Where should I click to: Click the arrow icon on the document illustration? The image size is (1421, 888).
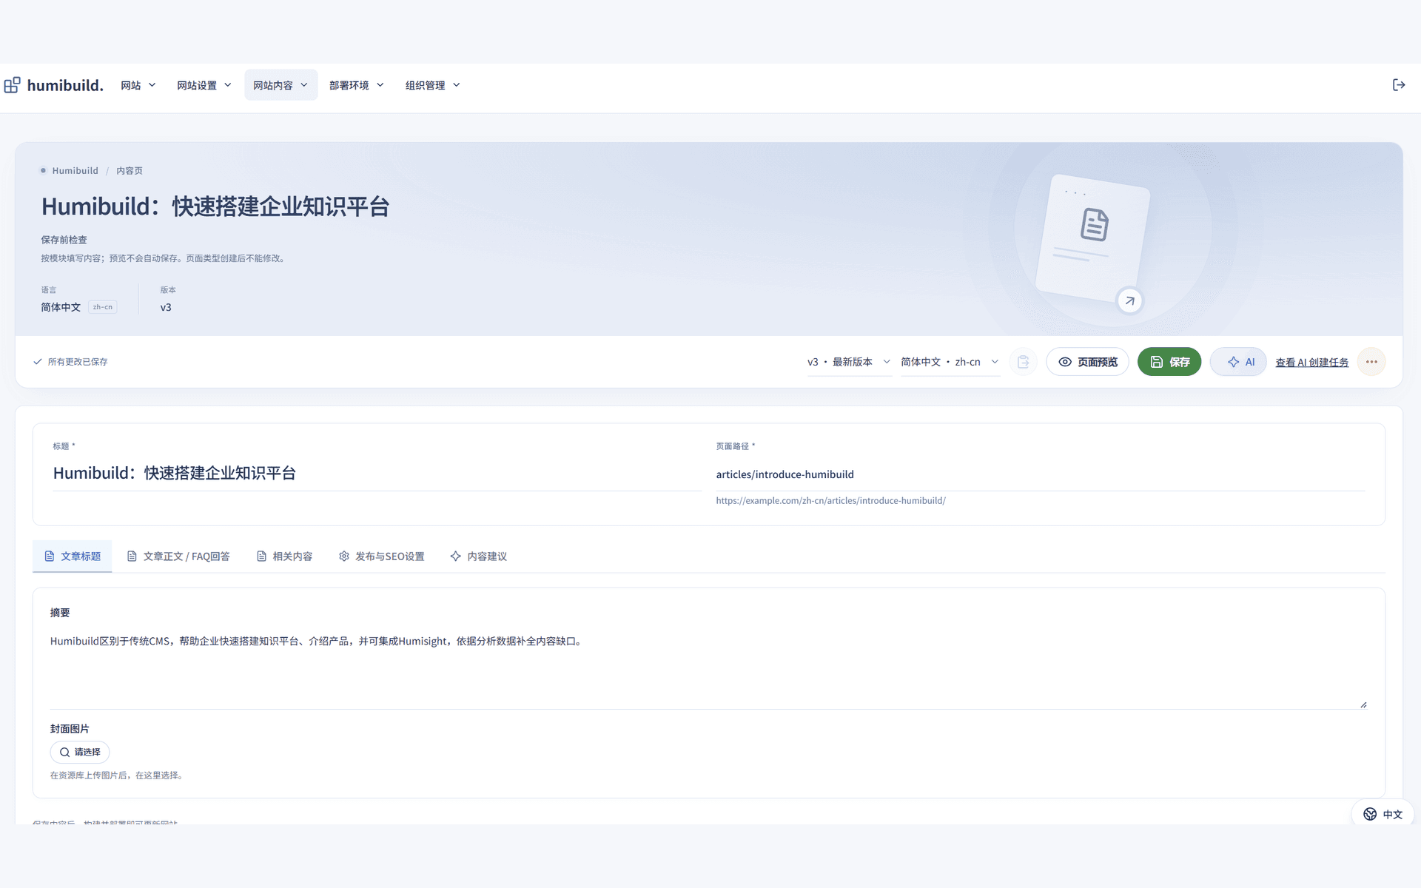click(1129, 300)
